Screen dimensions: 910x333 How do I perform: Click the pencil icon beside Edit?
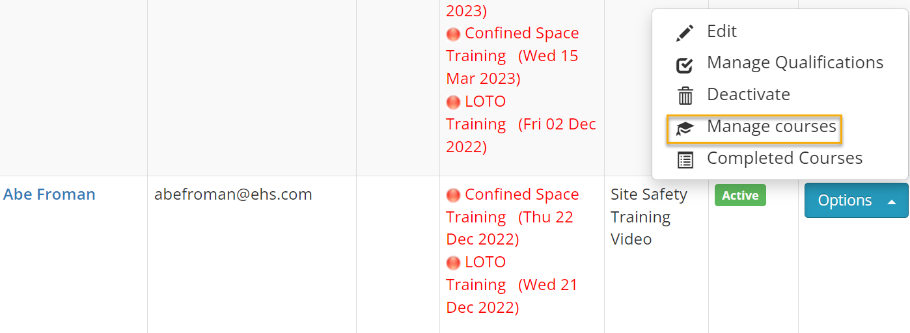point(685,33)
